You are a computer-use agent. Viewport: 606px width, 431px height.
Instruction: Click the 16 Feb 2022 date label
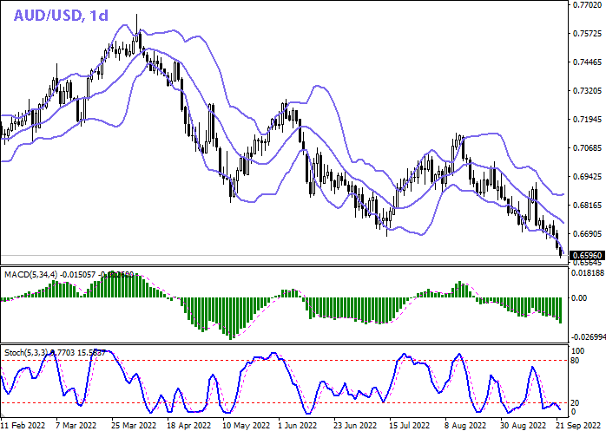[x=23, y=426]
